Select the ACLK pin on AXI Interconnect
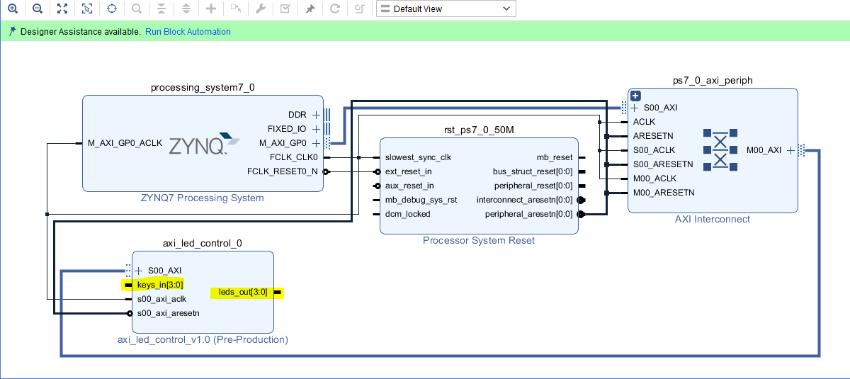Image resolution: width=850 pixels, height=379 pixels. 644,122
